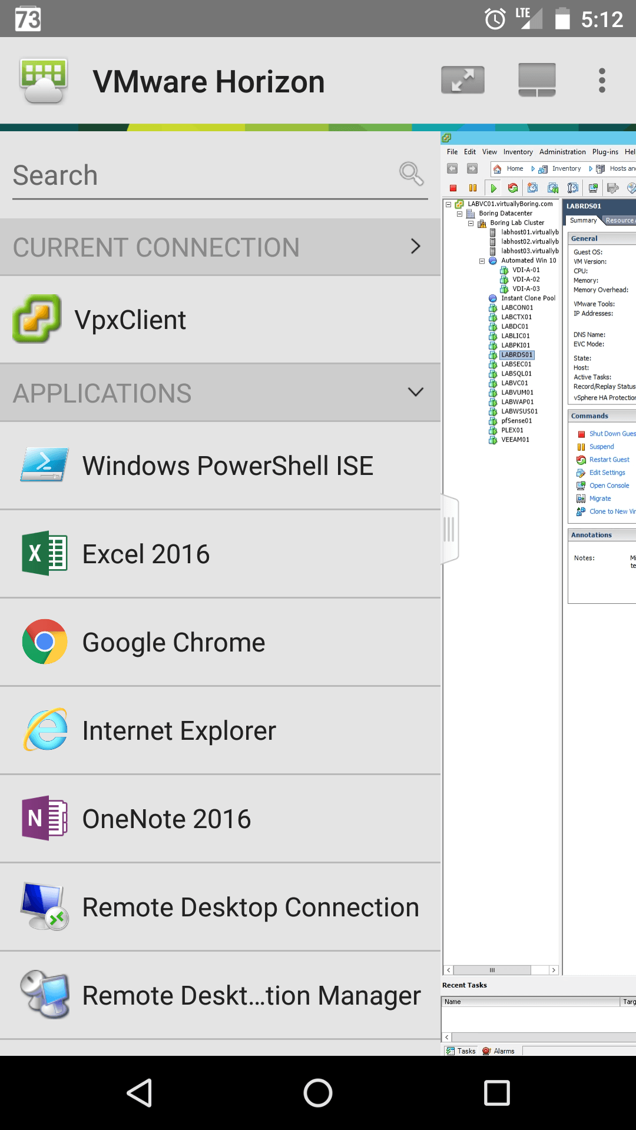Launch Internet Explorer
The height and width of the screenshot is (1130, 636).
(x=220, y=730)
